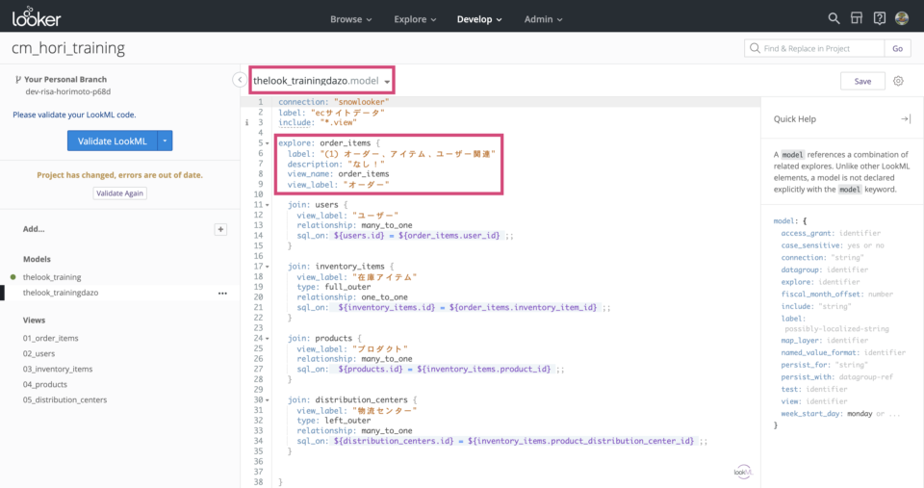This screenshot has width=924, height=488.
Task: Click view_name: order_items code line
Action: point(338,174)
